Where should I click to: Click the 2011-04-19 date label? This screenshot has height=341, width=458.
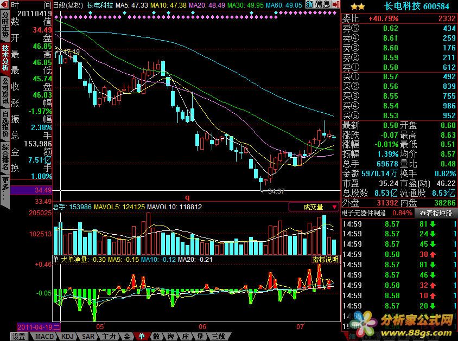[x=39, y=327]
